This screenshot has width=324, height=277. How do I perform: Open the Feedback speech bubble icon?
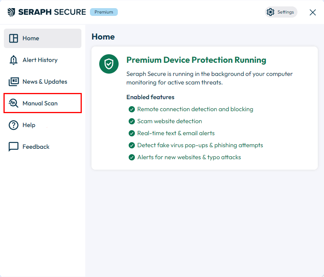[14, 147]
